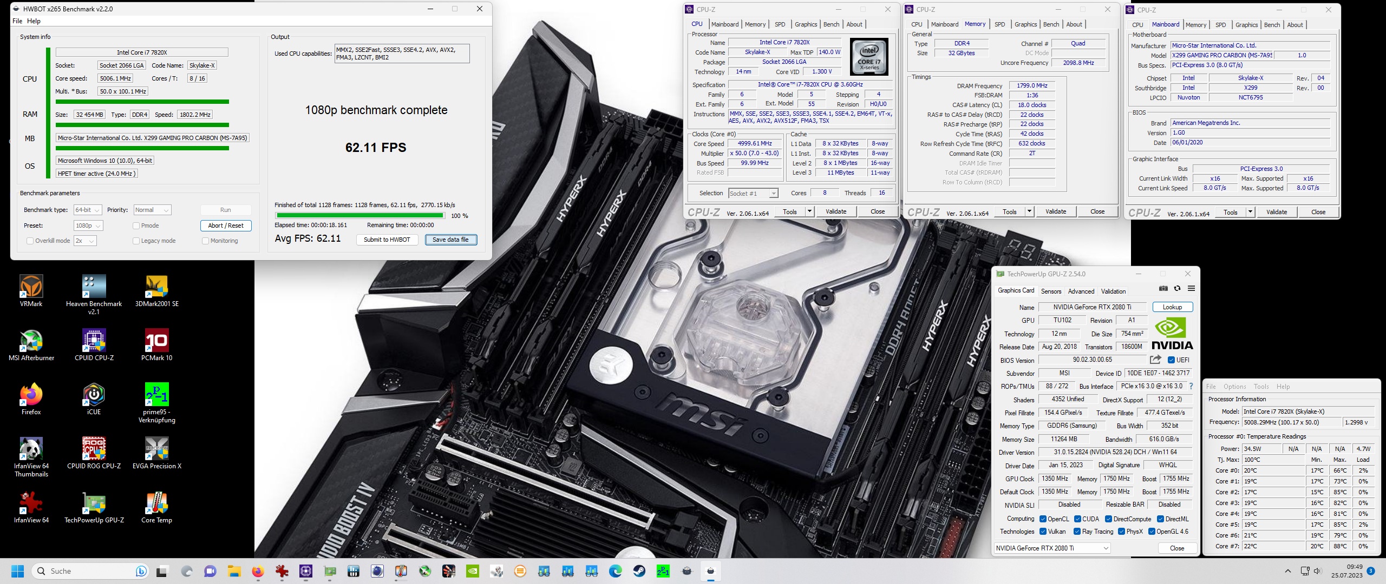Enable Legacy mode in HWBOT benchmark
This screenshot has height=584, width=1386.
coord(136,241)
